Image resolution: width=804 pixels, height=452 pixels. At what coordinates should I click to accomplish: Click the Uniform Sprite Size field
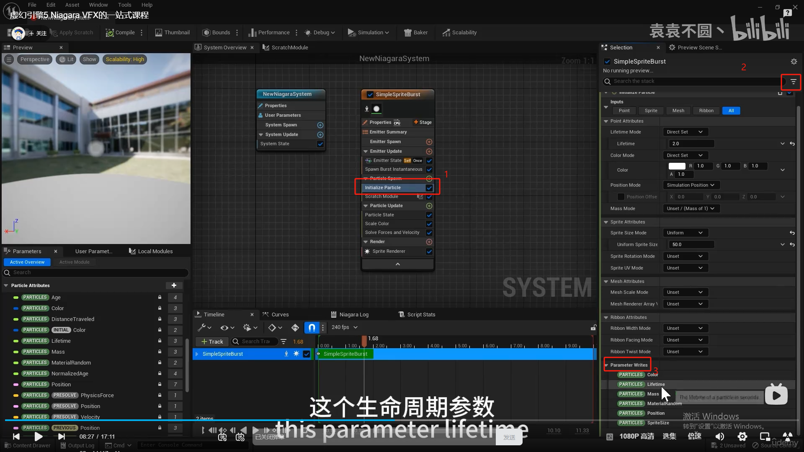tap(691, 244)
